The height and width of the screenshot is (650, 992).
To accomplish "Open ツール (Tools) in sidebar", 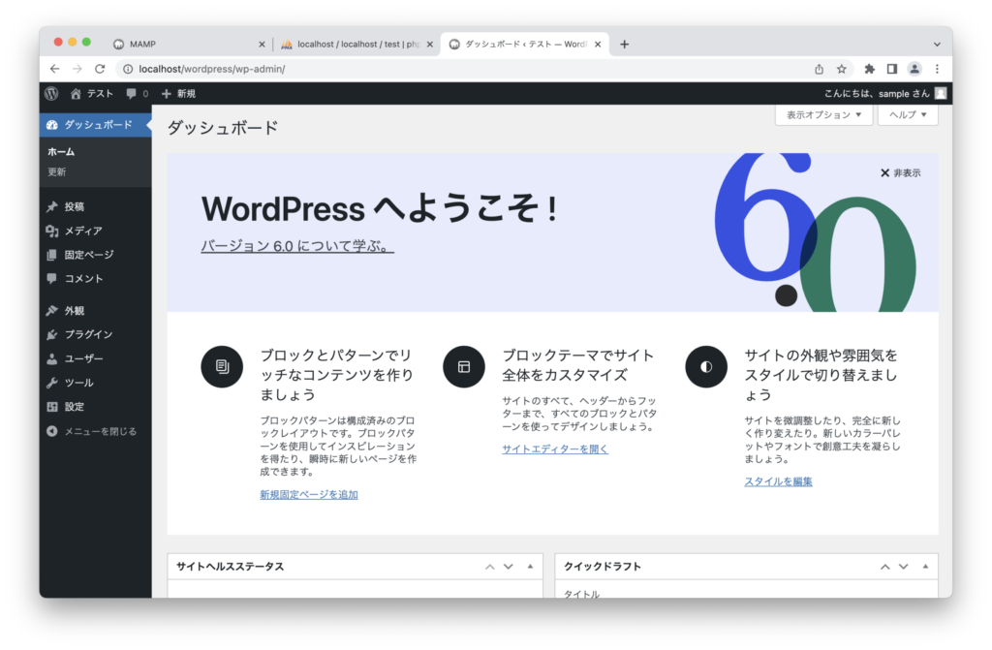I will tap(78, 383).
